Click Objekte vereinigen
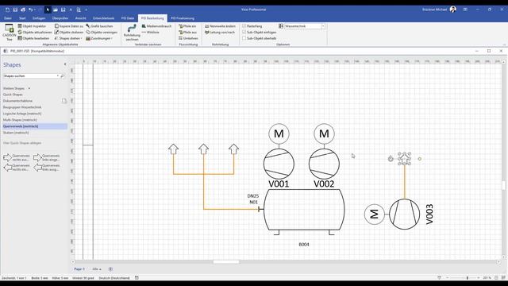508x286 pixels. pos(102,32)
